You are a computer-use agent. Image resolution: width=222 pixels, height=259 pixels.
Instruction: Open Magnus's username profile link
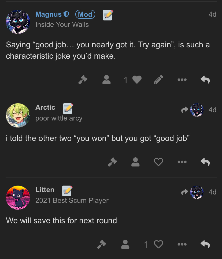49,14
